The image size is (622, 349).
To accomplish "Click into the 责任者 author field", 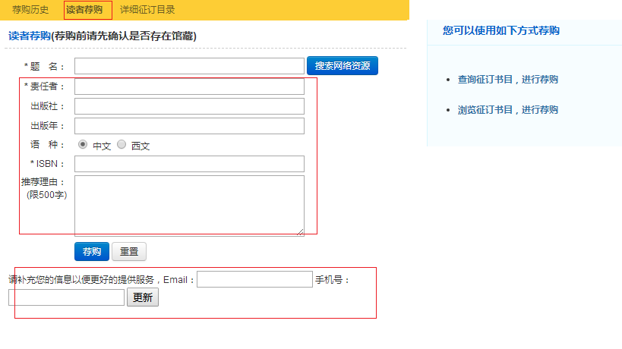I will pos(189,86).
